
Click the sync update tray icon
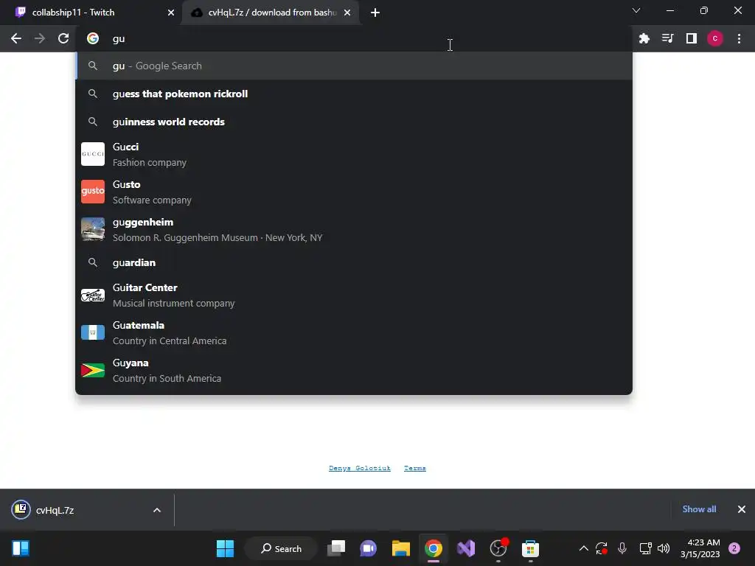(602, 548)
